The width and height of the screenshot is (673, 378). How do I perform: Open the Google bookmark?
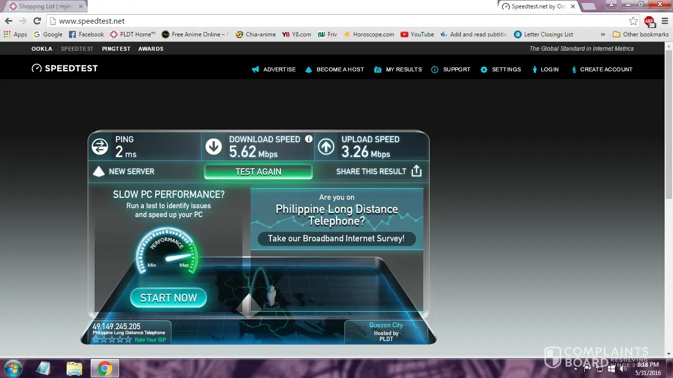[x=48, y=34]
